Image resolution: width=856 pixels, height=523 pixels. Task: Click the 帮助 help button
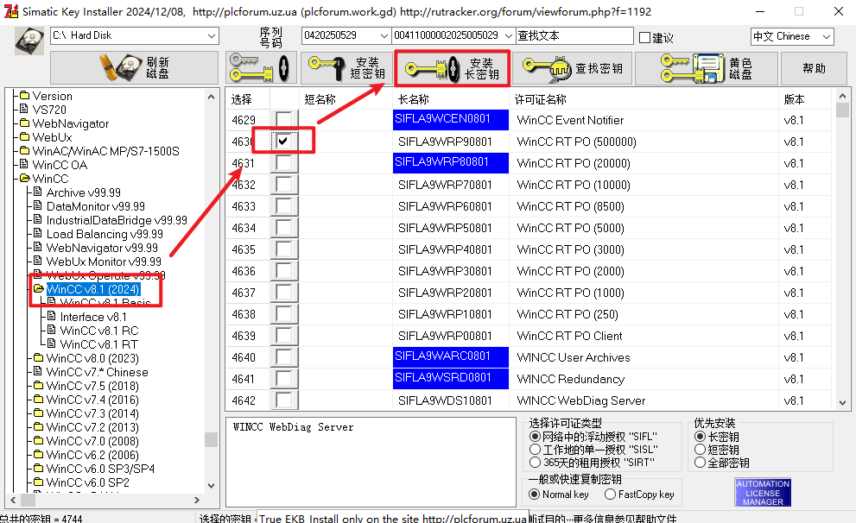pyautogui.click(x=814, y=68)
